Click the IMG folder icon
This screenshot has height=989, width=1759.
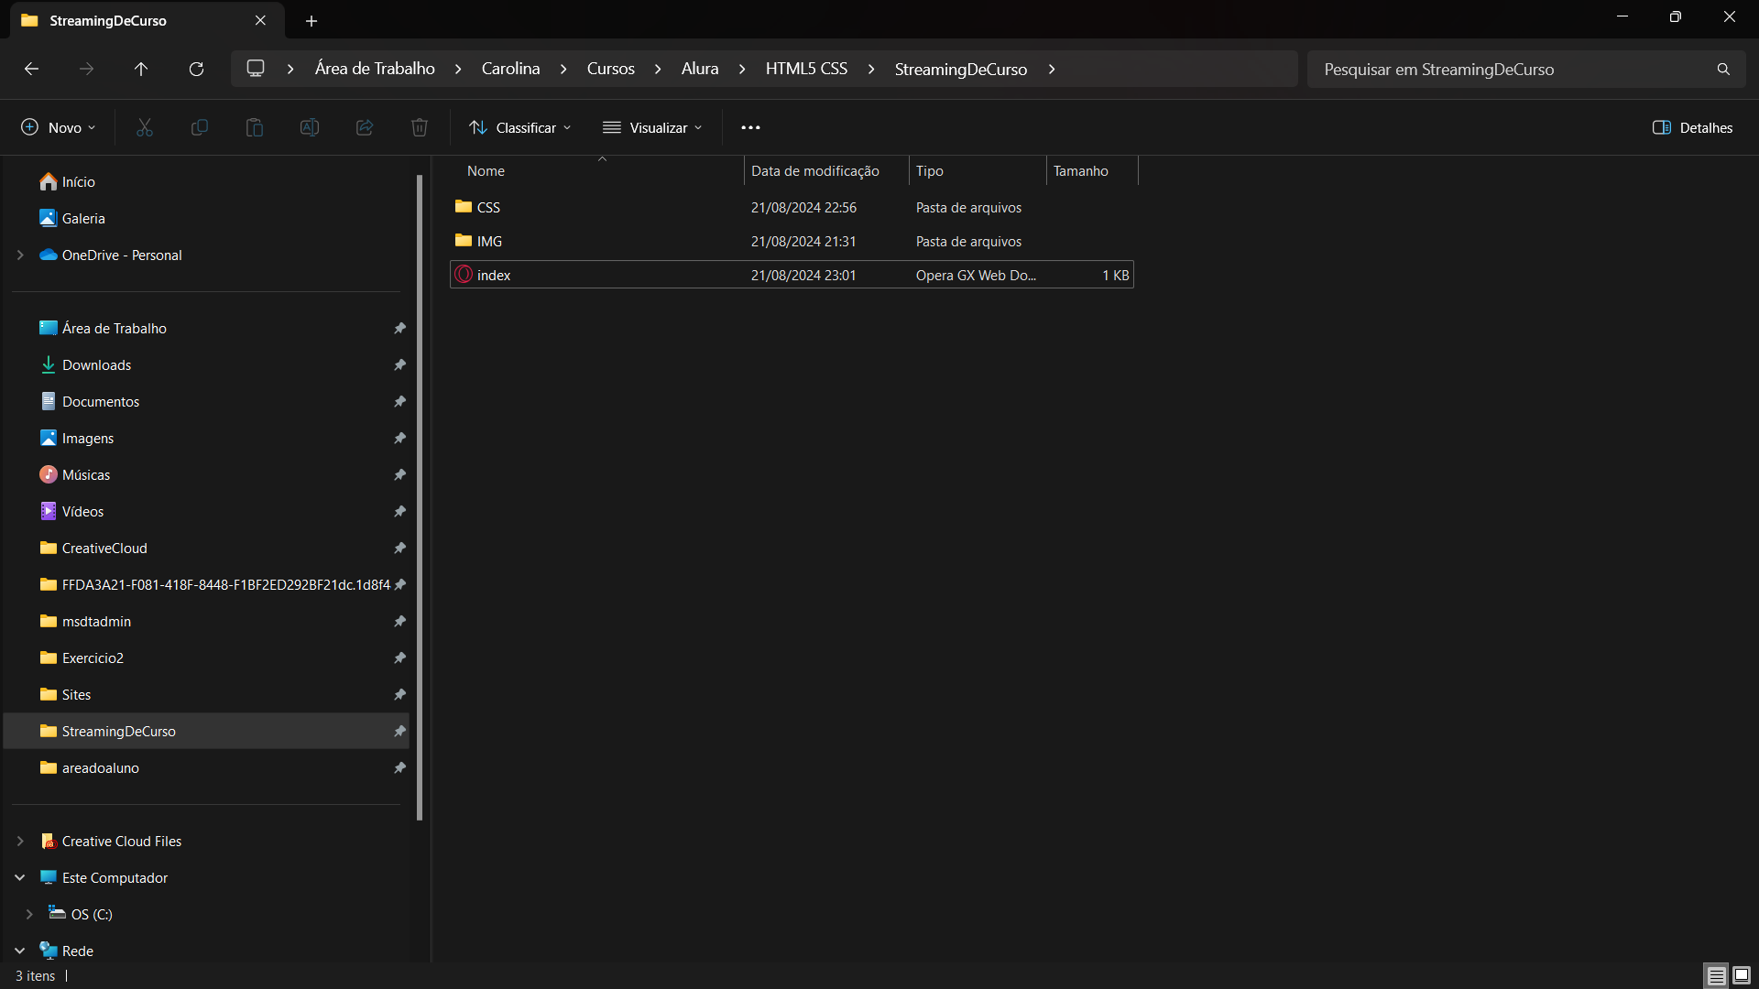pos(464,241)
